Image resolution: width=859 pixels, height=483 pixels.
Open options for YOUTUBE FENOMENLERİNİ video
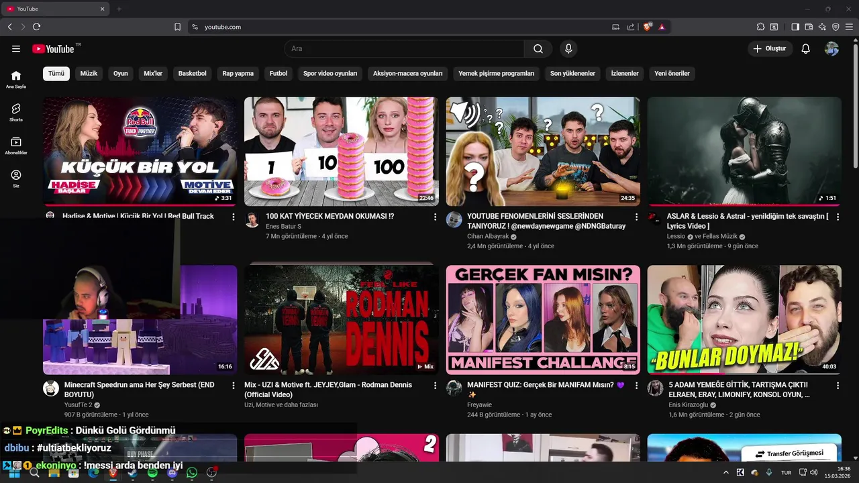click(636, 217)
